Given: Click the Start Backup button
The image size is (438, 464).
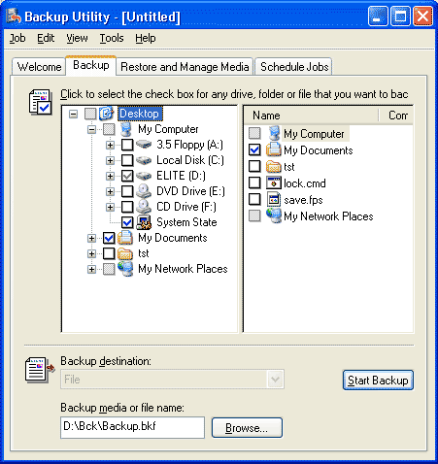Looking at the screenshot, I should (x=378, y=381).
